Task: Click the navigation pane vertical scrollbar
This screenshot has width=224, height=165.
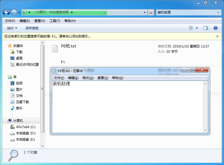Action: pyautogui.click(x=42, y=88)
